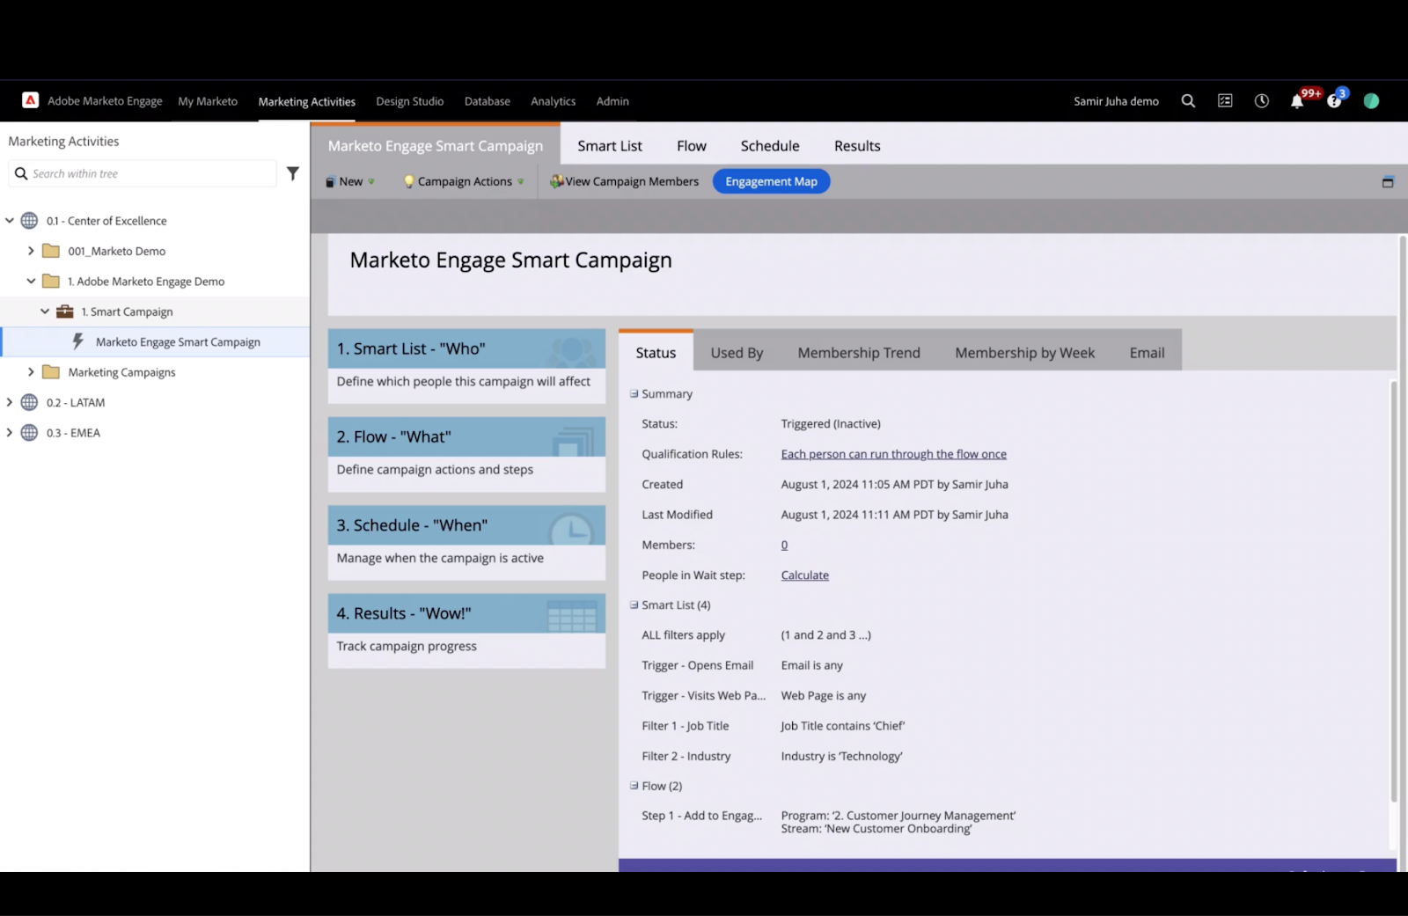Click View Campaign Members
Screen dimensions: 1408x916
pos(624,181)
